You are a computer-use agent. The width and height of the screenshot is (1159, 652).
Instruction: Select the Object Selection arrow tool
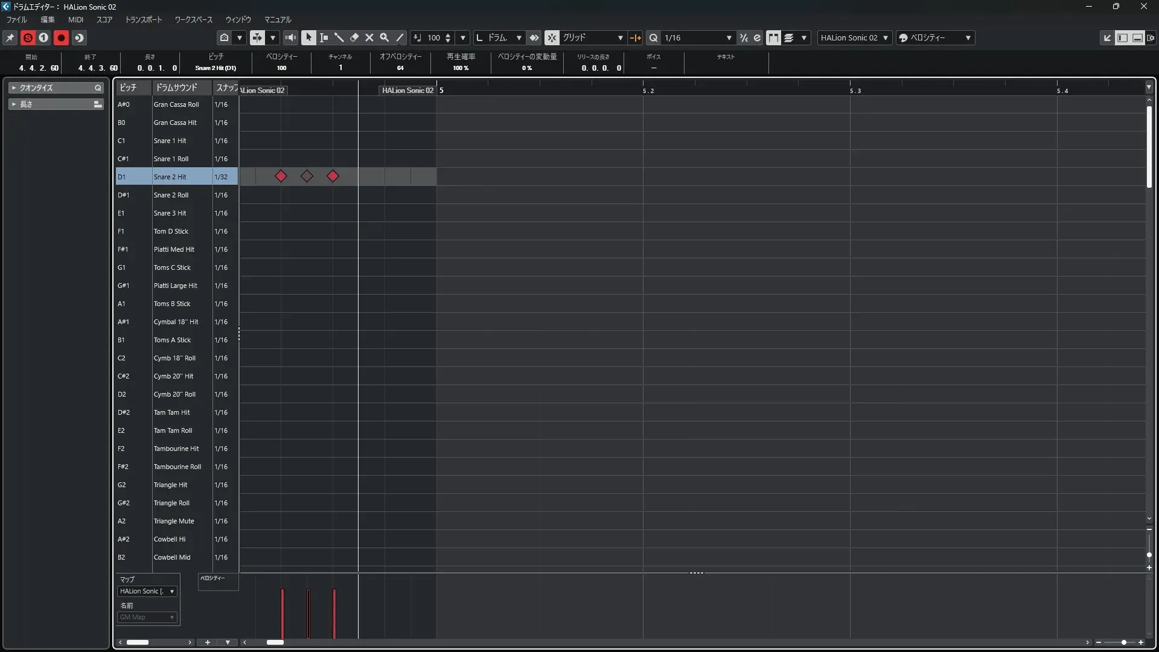click(x=308, y=37)
